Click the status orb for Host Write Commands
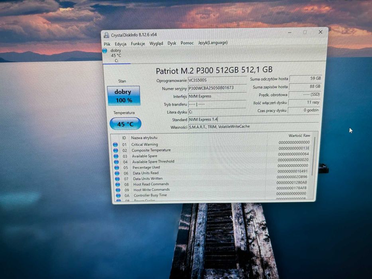 pos(118,190)
